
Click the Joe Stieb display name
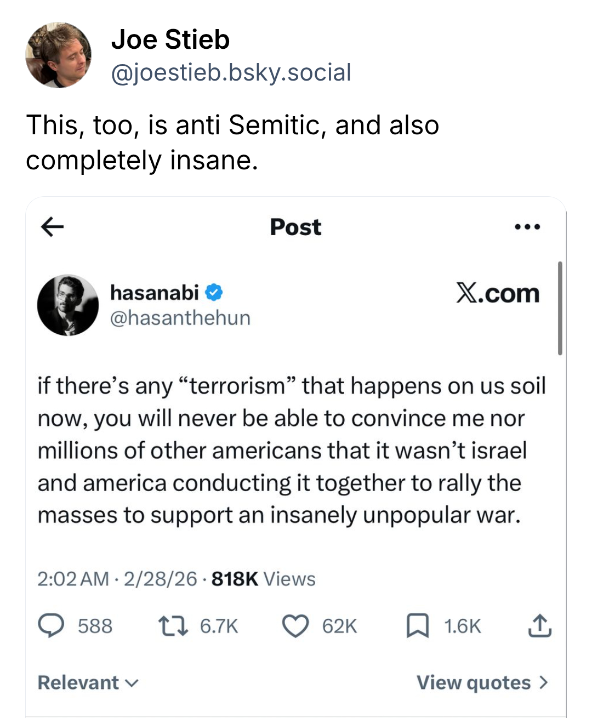coord(170,39)
